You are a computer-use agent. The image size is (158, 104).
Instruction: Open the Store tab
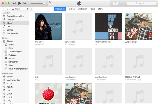coord(100,9)
